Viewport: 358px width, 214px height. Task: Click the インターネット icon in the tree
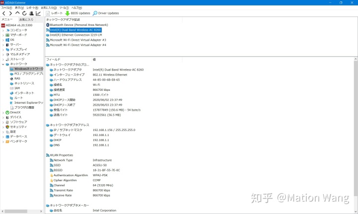click(11, 93)
